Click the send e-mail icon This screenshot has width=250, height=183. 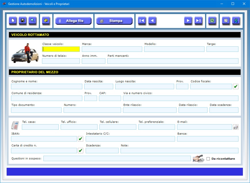click(236, 127)
